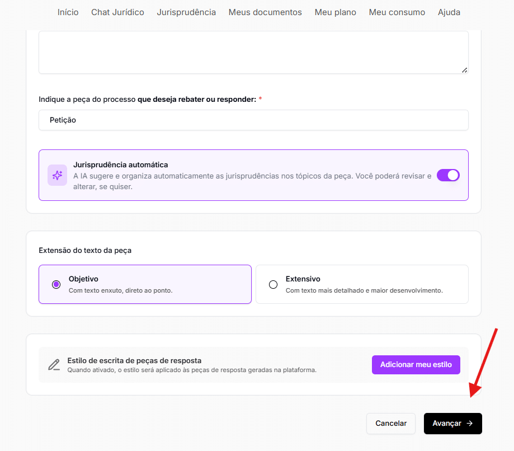
Task: Disable the Jurisprudência automática toggle
Action: point(448,175)
